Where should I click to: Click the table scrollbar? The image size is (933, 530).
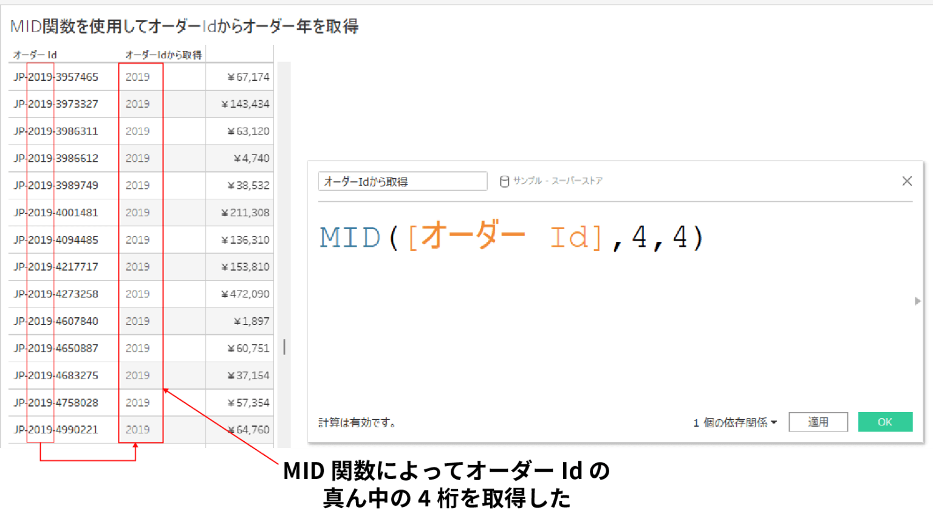(x=283, y=348)
